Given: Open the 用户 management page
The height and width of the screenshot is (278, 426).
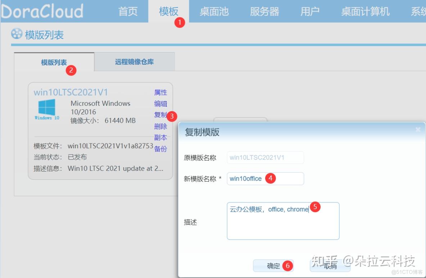Looking at the screenshot, I should click(309, 11).
